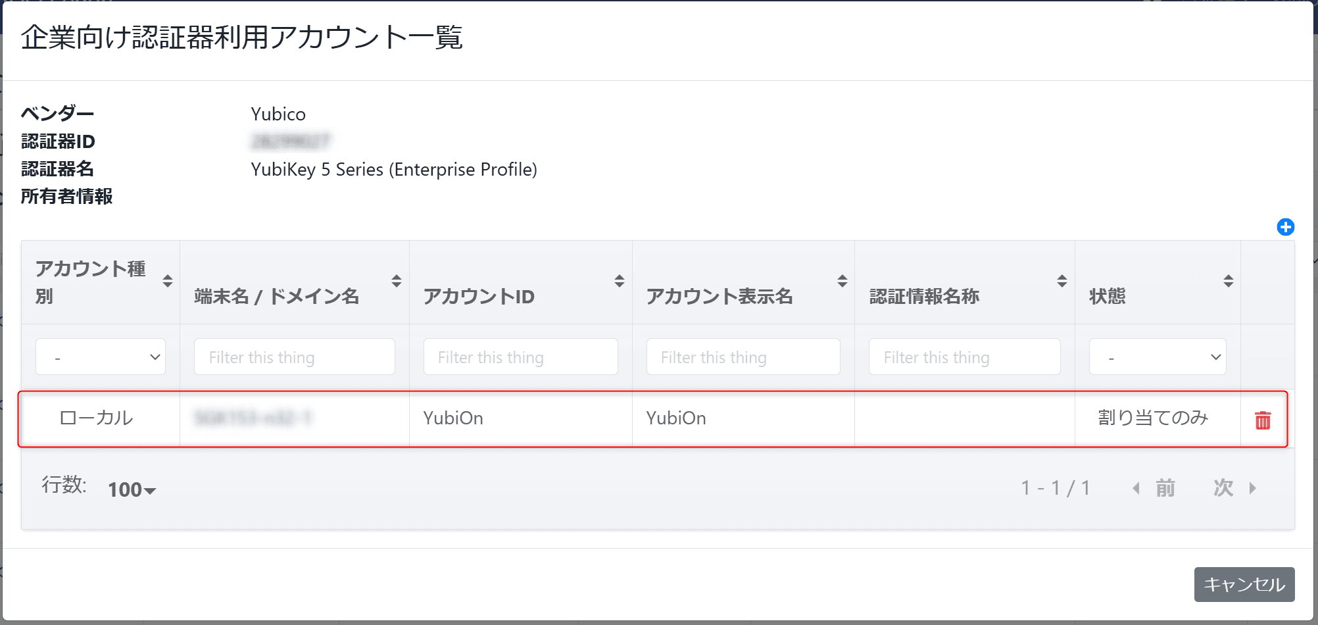The width and height of the screenshot is (1318, 625).
Task: Delete the ローカル YubiOn row with the trash icon
Action: coord(1263,420)
